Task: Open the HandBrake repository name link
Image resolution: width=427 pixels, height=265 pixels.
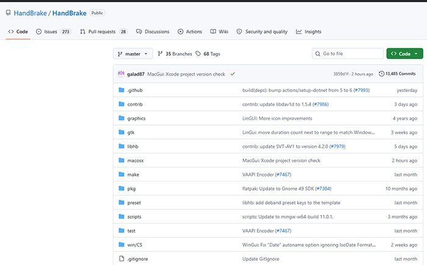Action: coord(70,13)
